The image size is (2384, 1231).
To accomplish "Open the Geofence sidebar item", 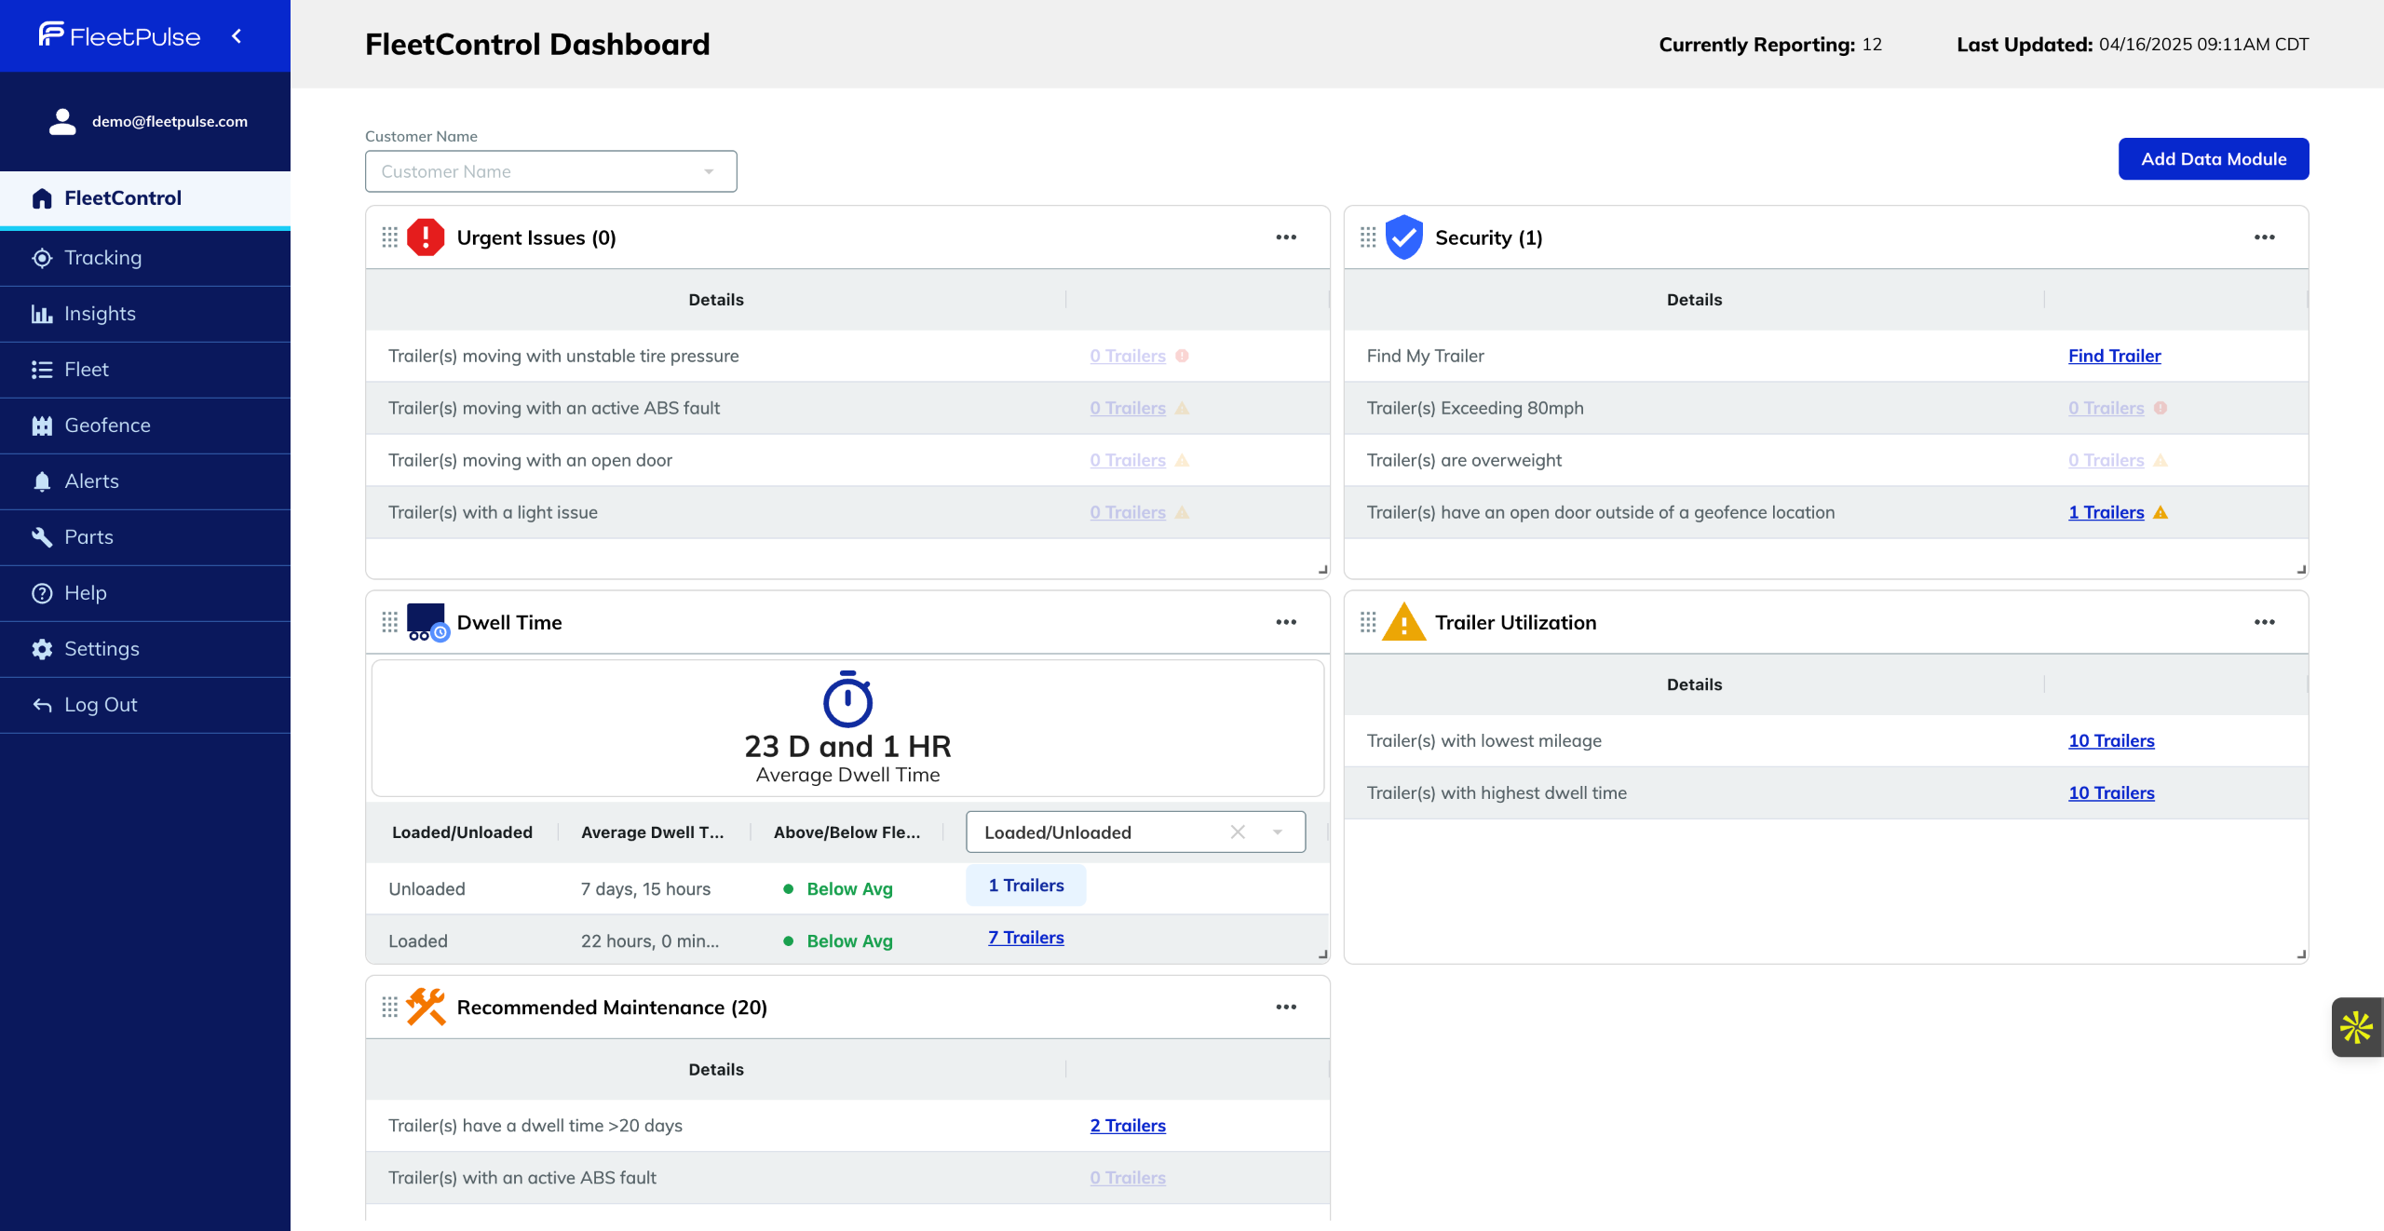I will pyautogui.click(x=107, y=426).
